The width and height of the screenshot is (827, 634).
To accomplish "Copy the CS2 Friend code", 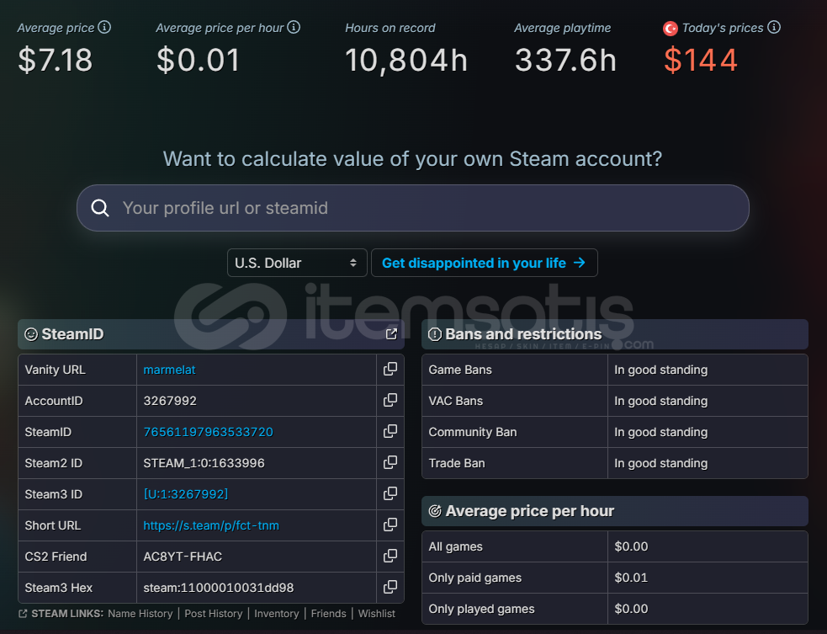I will [390, 556].
